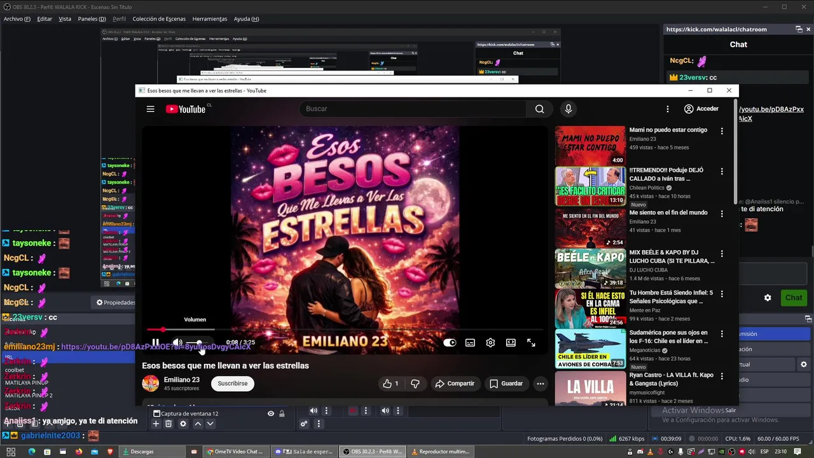The image size is (814, 458).
Task: Open the Emiliano 23 channel name link
Action: [182, 380]
